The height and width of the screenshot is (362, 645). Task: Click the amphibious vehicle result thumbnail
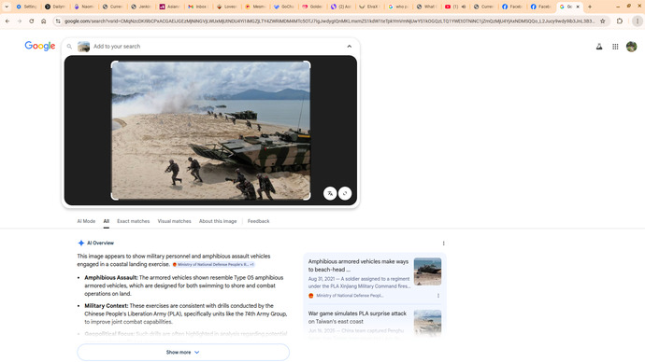click(x=427, y=271)
